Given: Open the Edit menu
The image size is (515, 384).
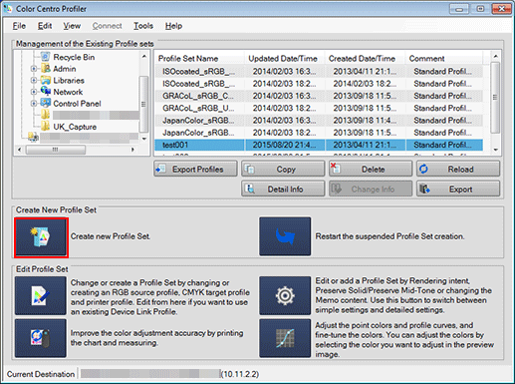Looking at the screenshot, I should click(45, 26).
